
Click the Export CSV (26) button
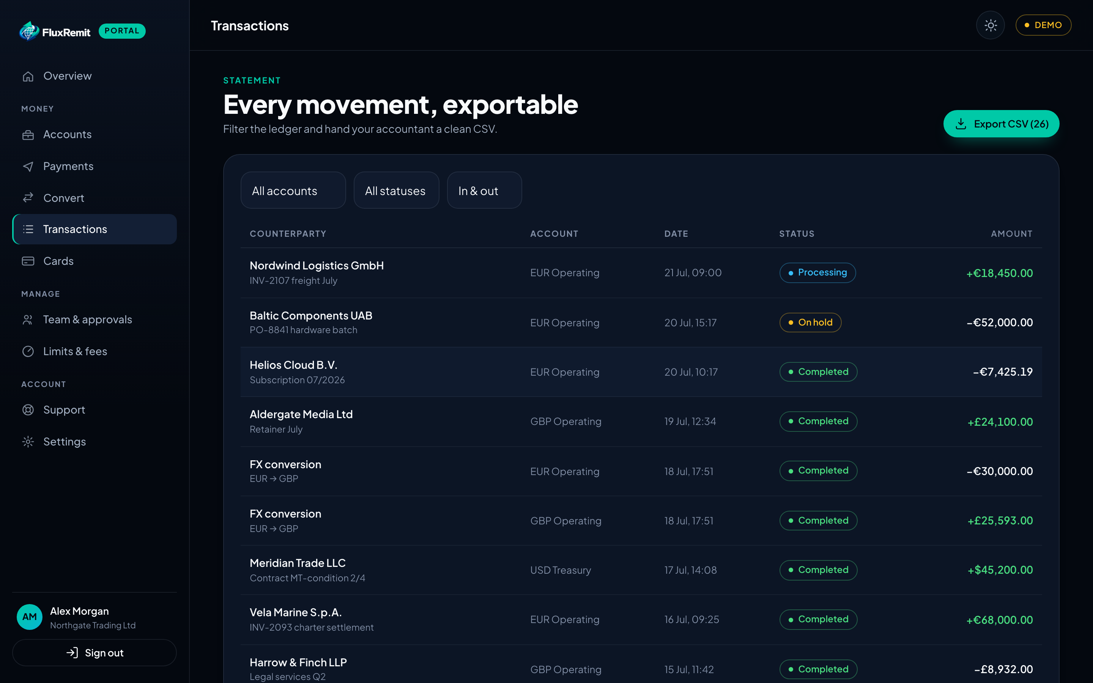pyautogui.click(x=1001, y=124)
